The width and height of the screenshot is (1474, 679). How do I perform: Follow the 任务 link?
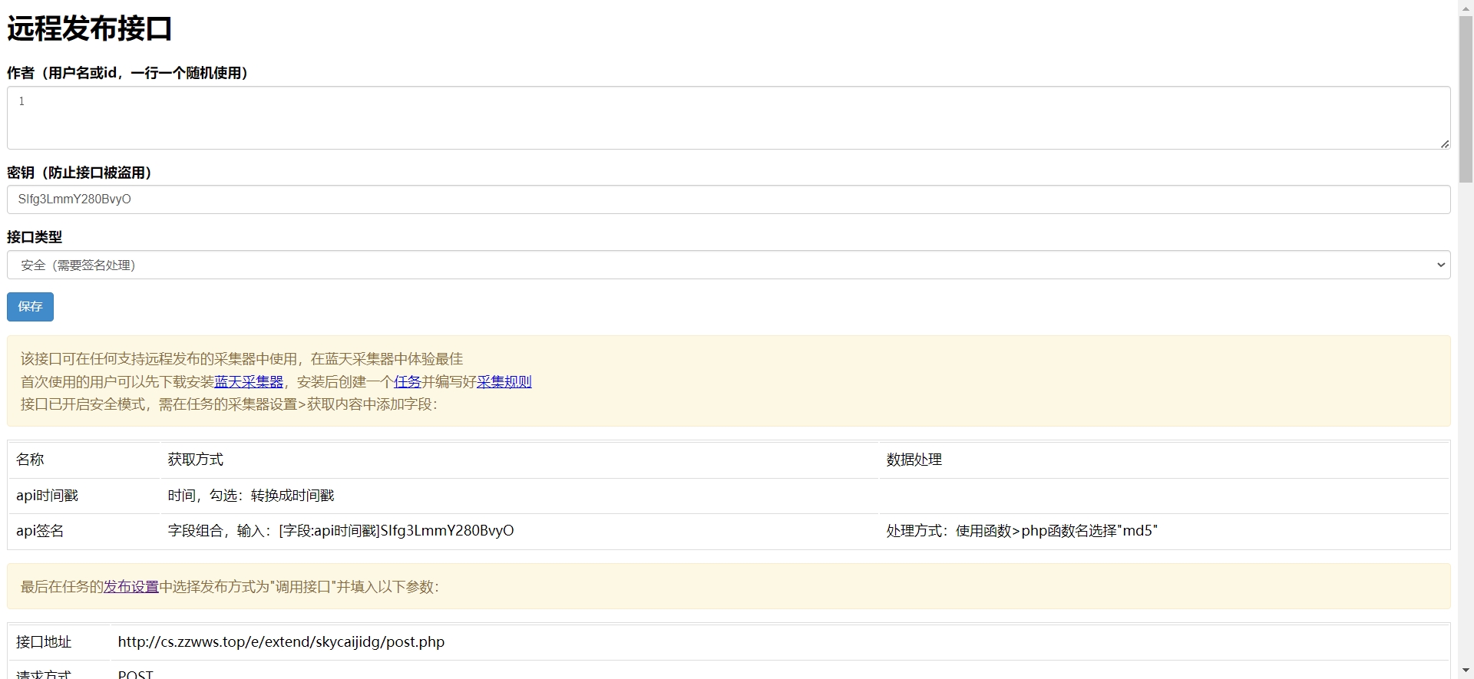coord(407,381)
